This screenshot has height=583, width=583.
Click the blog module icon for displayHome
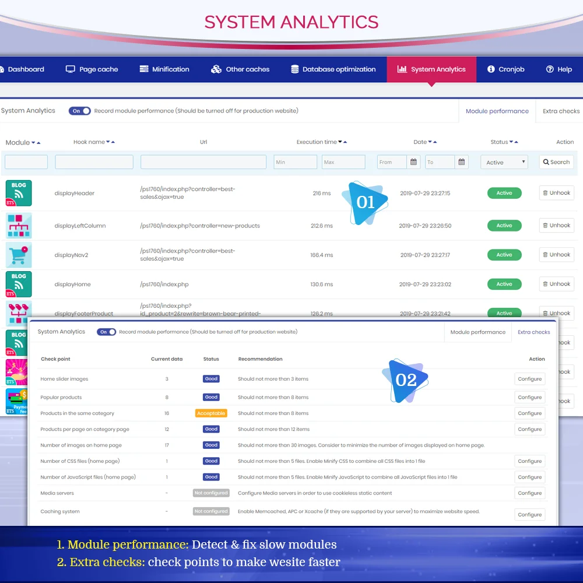pyautogui.click(x=19, y=284)
